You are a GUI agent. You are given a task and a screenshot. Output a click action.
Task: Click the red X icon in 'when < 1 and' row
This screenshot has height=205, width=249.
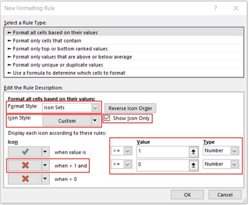[x=25, y=165]
